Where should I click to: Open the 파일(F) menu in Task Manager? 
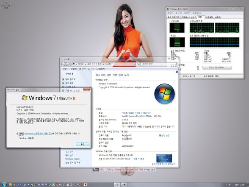point(170,13)
